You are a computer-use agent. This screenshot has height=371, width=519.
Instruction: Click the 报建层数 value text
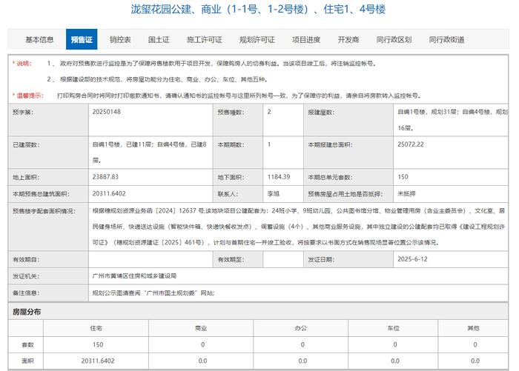point(453,120)
